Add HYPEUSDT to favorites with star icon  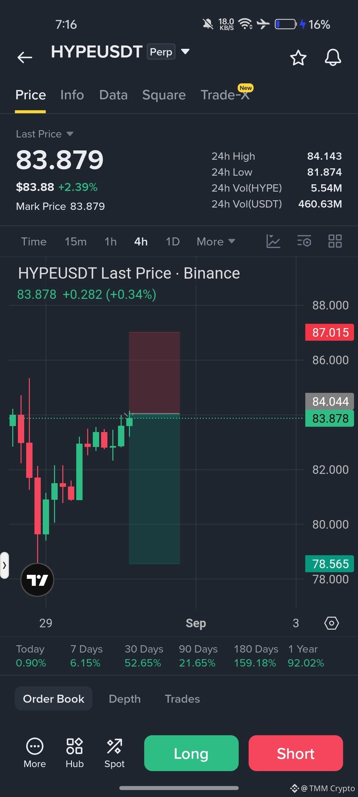298,58
